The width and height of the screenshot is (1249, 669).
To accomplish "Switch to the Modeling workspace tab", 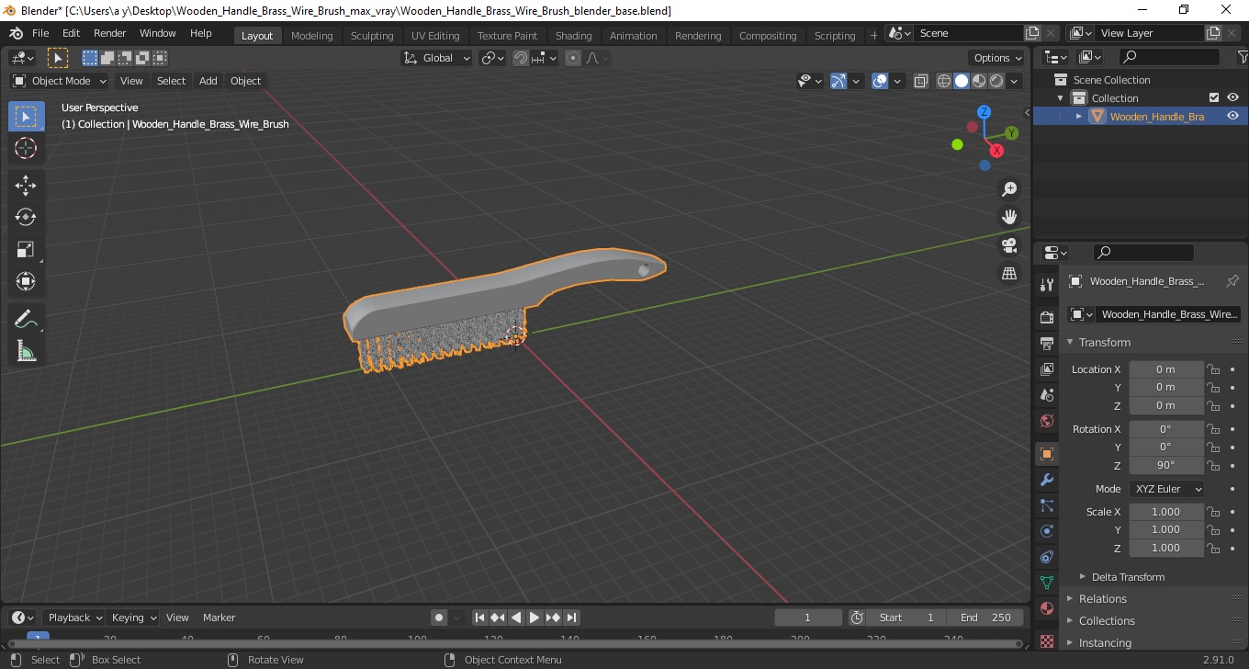I will tap(312, 36).
